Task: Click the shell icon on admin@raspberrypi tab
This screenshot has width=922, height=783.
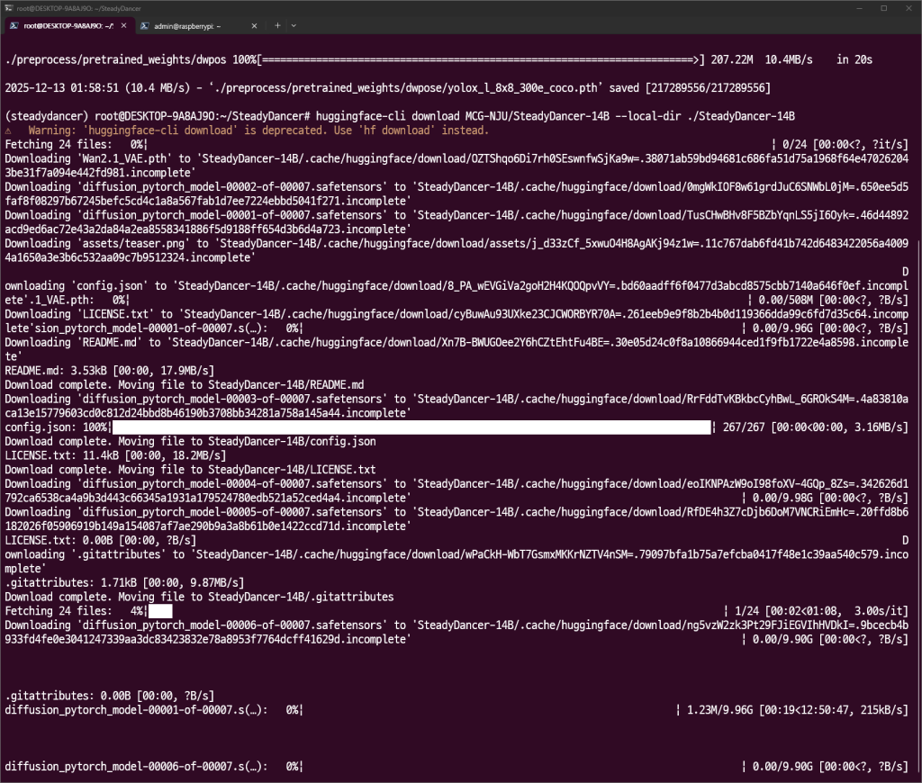Action: [145, 26]
